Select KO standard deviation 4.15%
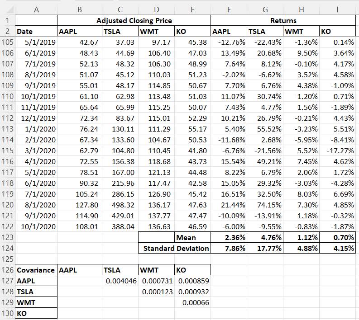Image resolution: width=359 pixels, height=320 pixels. click(x=337, y=248)
